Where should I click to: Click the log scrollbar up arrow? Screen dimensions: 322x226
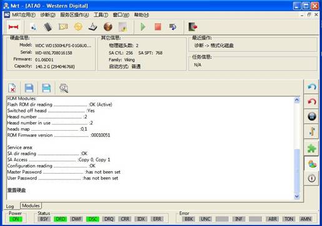click(297, 100)
